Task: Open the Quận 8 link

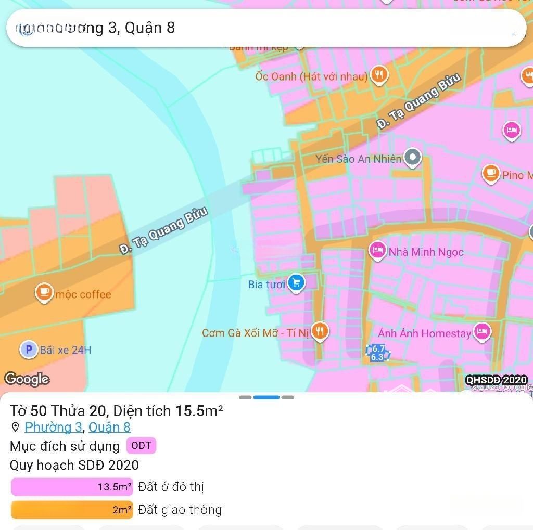Action: (109, 428)
